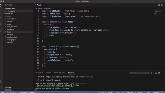Expand the node_modules folder

12,27
